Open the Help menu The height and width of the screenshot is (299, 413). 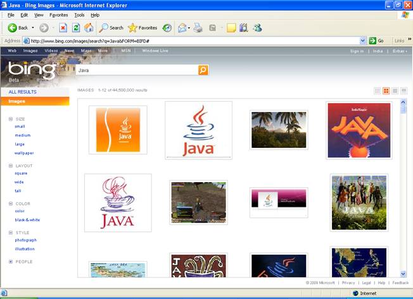tap(95, 15)
